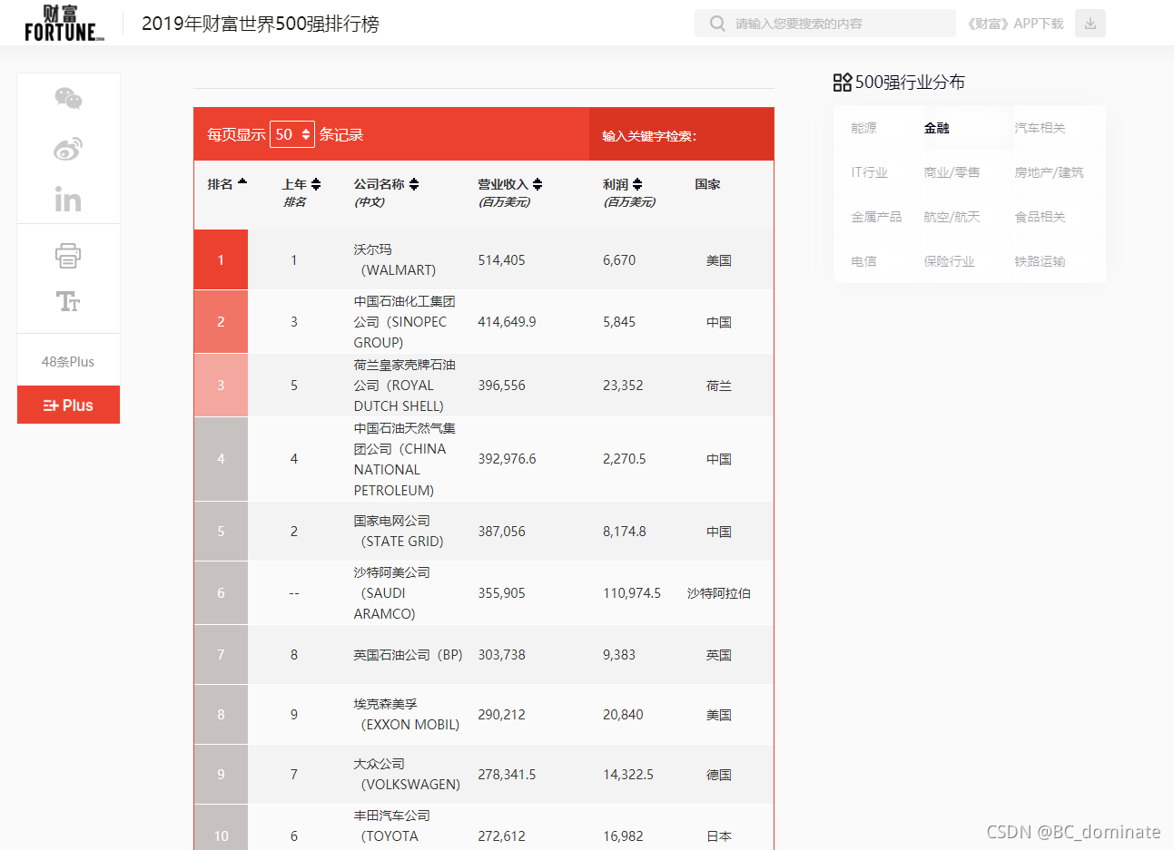
Task: Click the download icon next to APP下载
Action: 1090,24
